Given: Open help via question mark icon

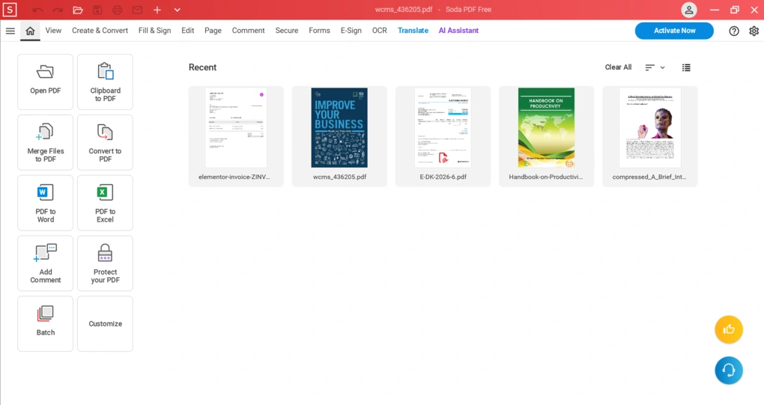Looking at the screenshot, I should 734,31.
